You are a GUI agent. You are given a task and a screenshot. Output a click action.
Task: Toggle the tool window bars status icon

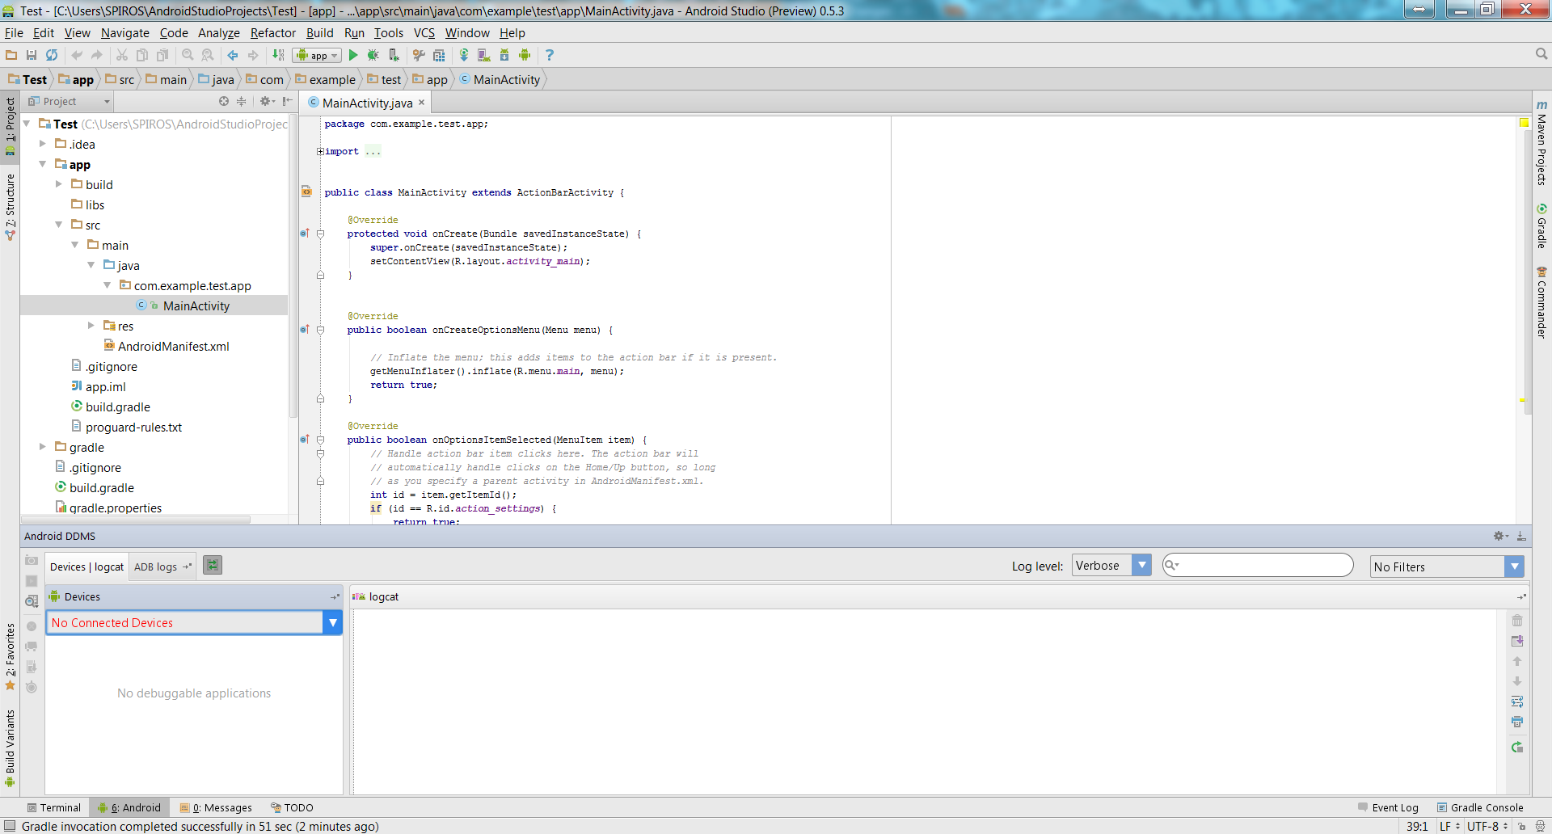click(10, 826)
